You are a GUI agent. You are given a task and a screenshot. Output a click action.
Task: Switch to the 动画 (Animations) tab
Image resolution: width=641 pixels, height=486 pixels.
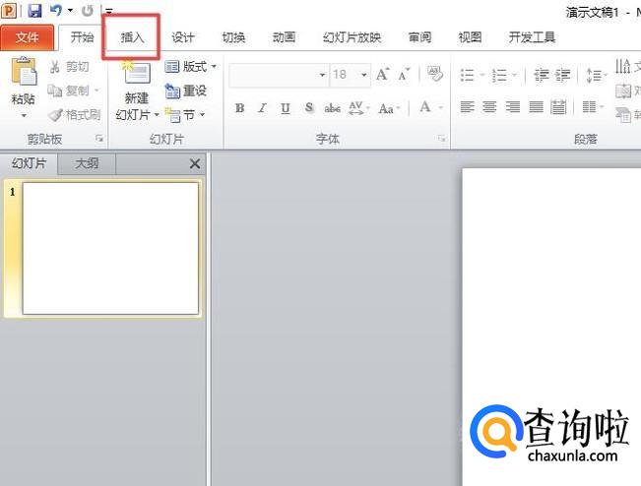point(284,37)
